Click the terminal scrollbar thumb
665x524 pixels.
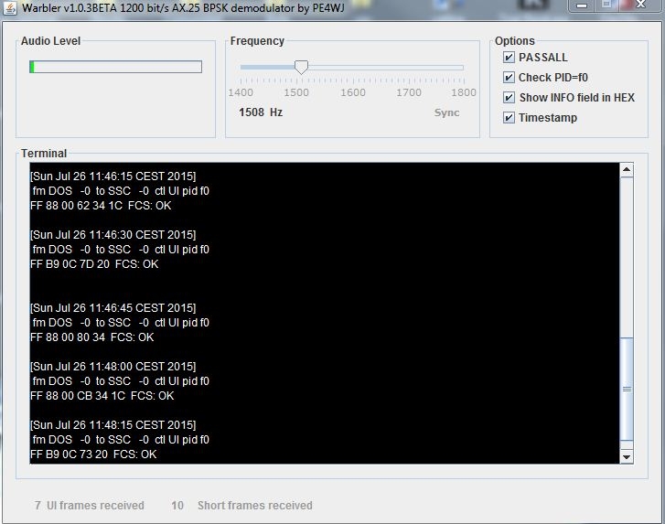627,389
